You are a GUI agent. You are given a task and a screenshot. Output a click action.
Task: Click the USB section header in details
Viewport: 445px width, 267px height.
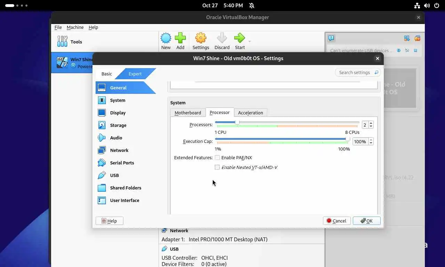pos(174,249)
